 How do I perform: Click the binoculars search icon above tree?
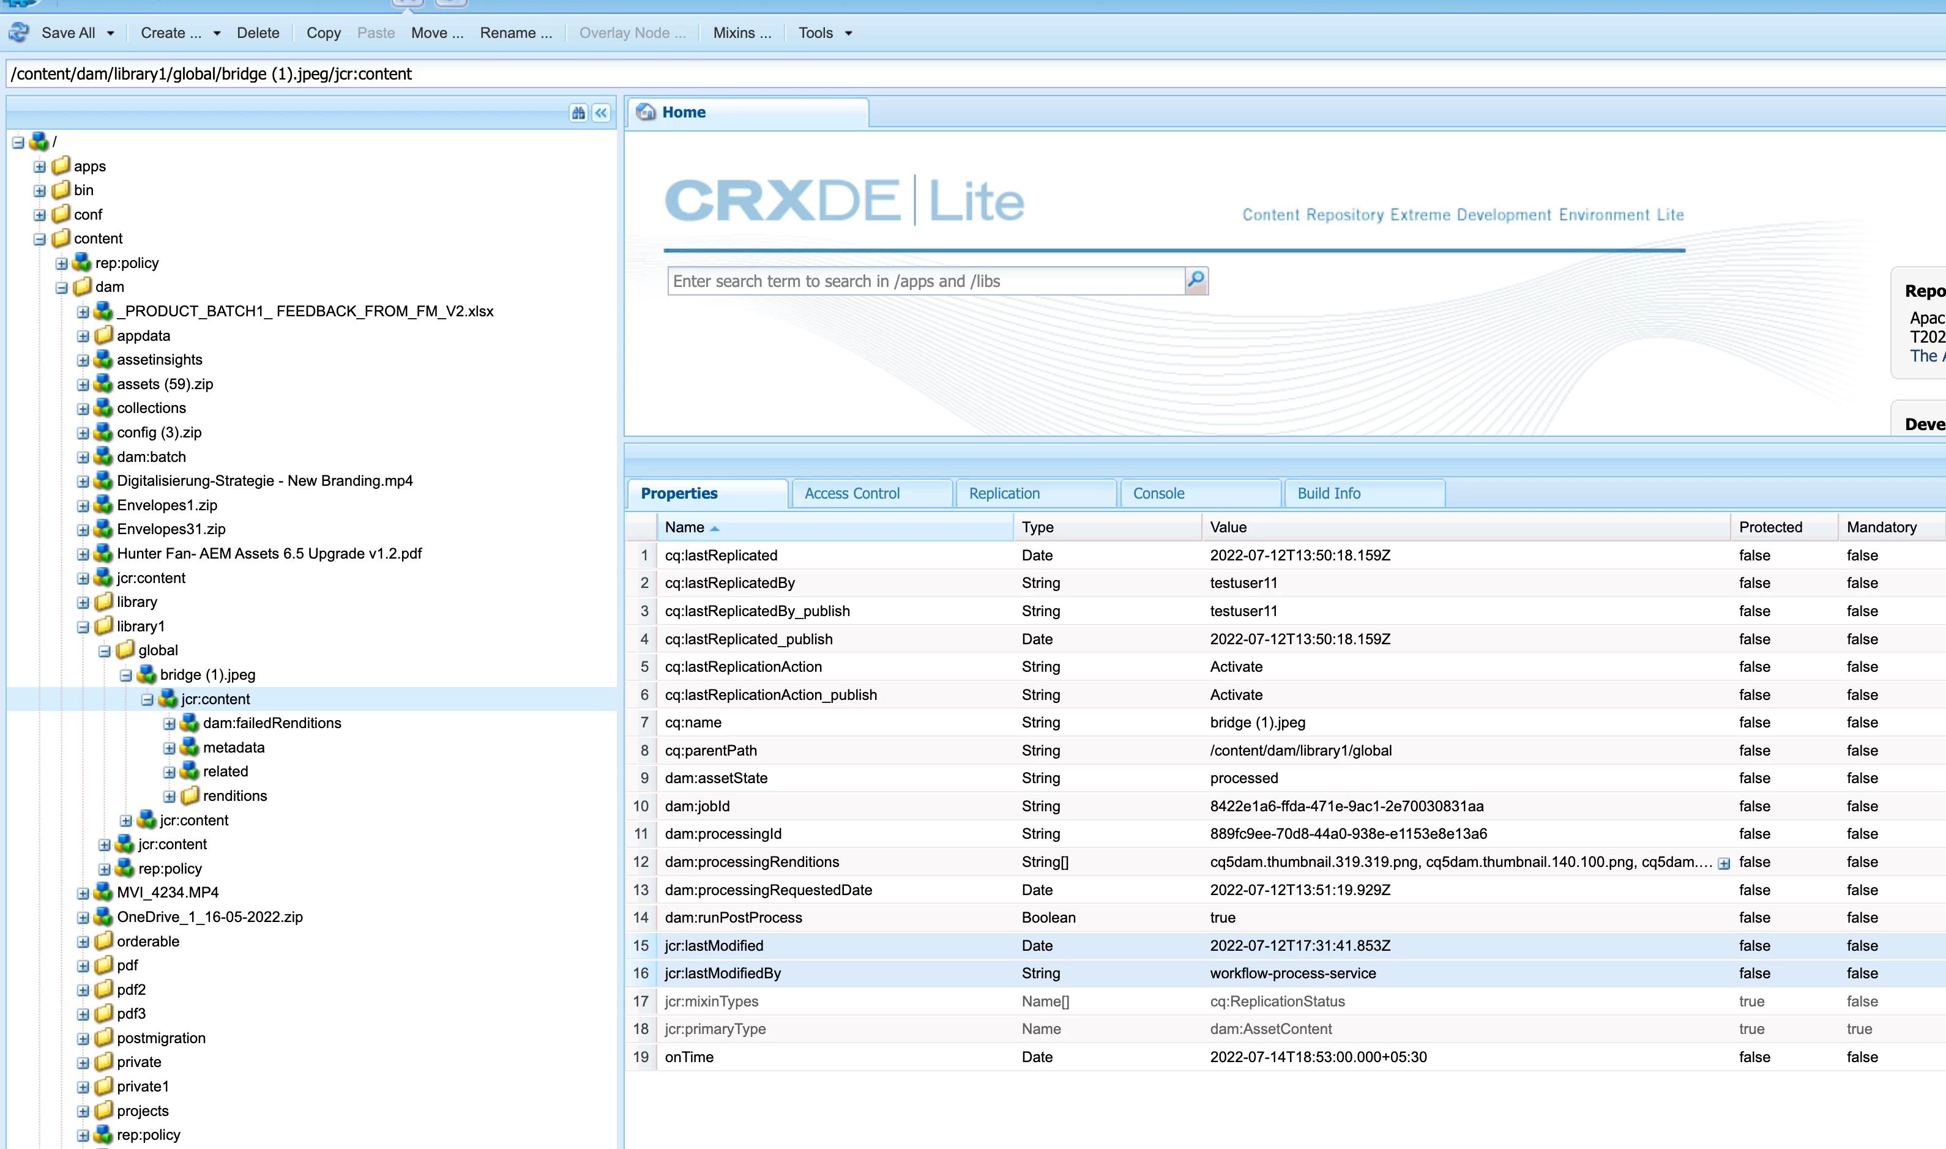[x=578, y=113]
